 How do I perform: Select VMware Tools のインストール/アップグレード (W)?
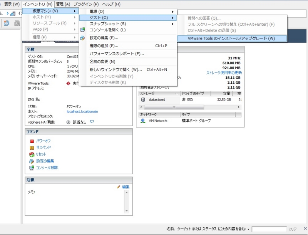232,38
